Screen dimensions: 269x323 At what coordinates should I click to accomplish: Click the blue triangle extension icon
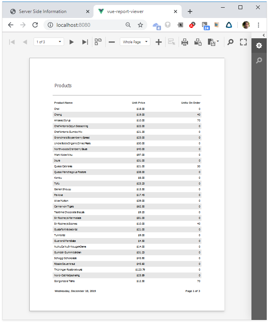229,25
